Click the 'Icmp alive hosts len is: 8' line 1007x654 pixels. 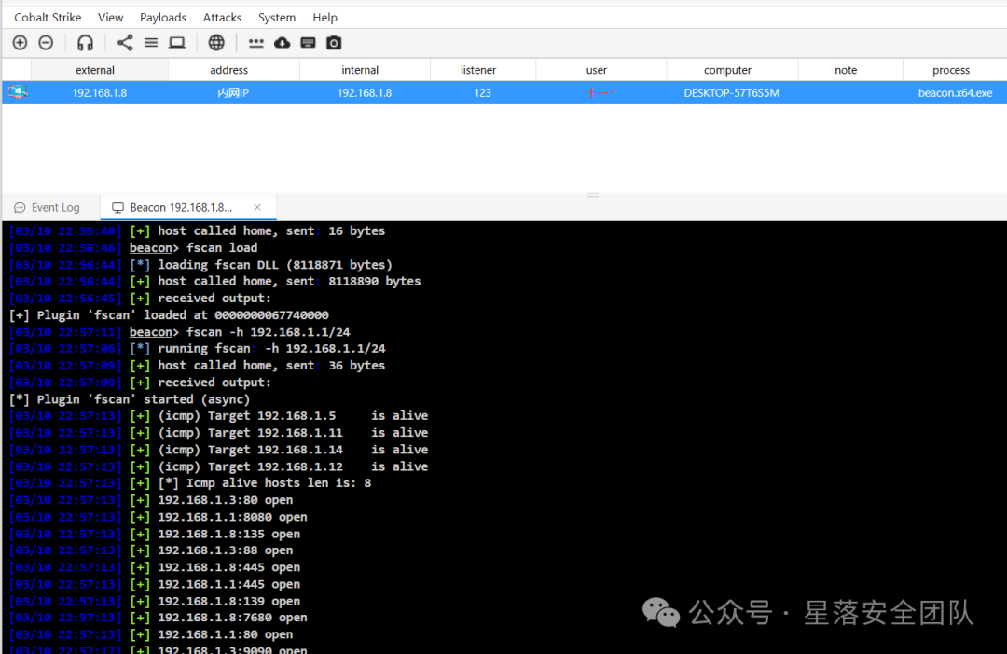coord(265,482)
